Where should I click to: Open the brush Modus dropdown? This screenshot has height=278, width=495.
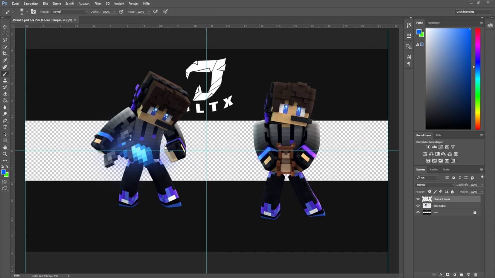[x=69, y=12]
